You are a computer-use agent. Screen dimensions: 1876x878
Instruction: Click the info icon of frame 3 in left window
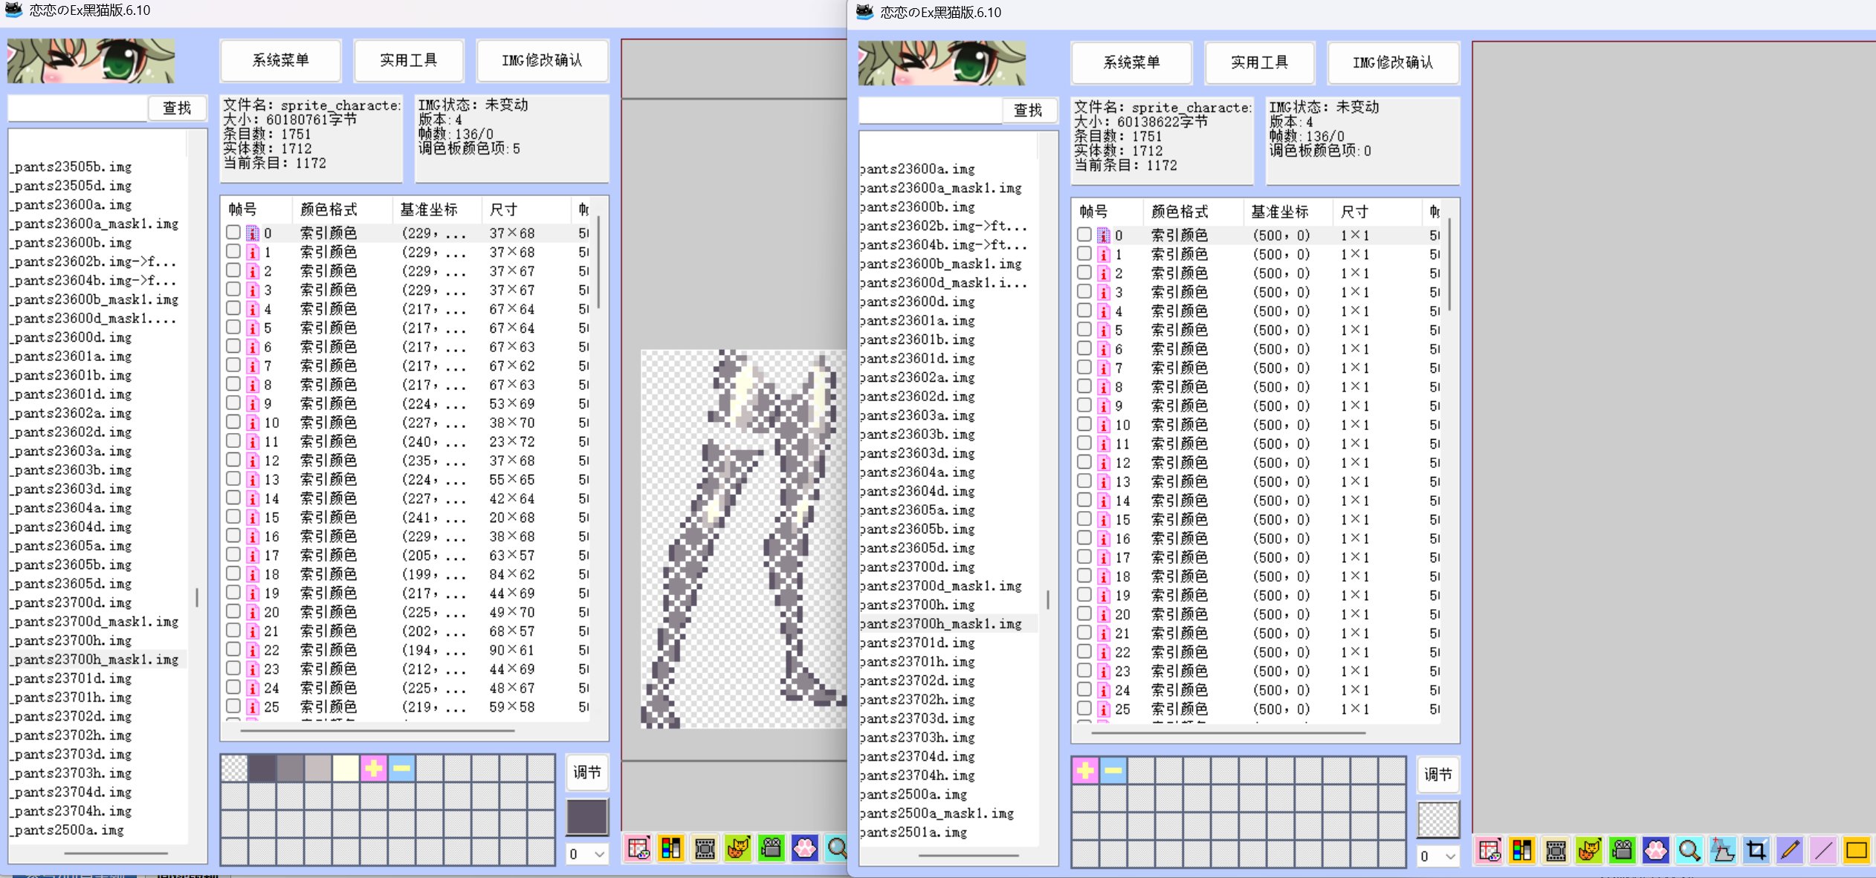tap(253, 290)
